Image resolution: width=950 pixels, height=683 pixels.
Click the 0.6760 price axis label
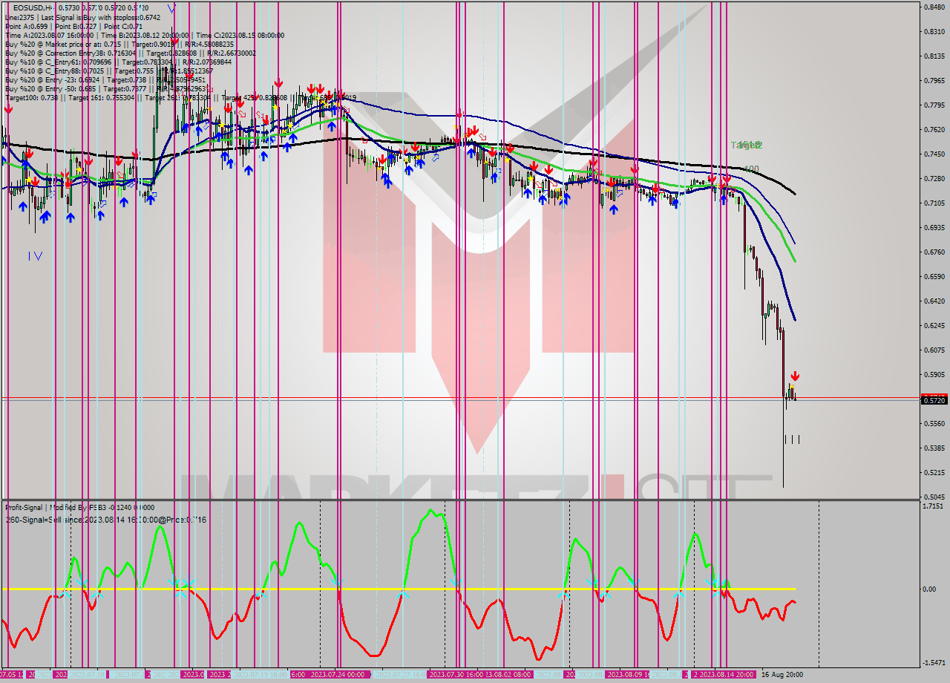pyautogui.click(x=934, y=252)
